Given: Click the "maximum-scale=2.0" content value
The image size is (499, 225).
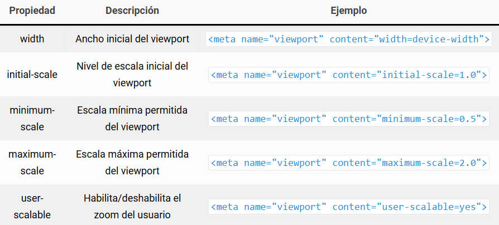Looking at the screenshot, I should click(x=429, y=163).
